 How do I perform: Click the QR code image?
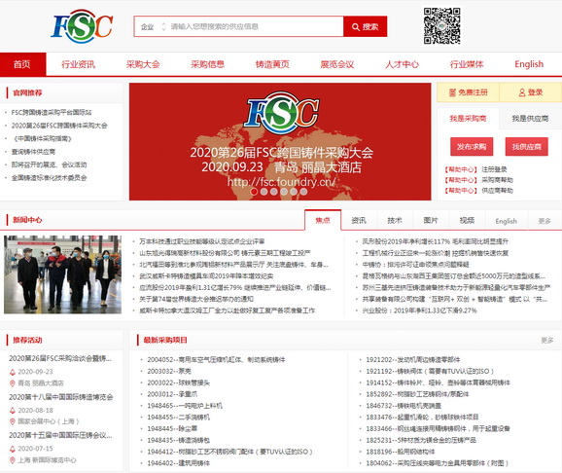(442, 26)
